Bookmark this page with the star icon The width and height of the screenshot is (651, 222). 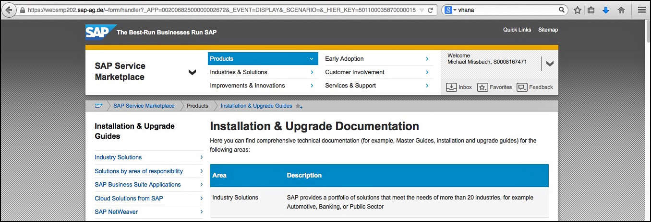pos(578,10)
